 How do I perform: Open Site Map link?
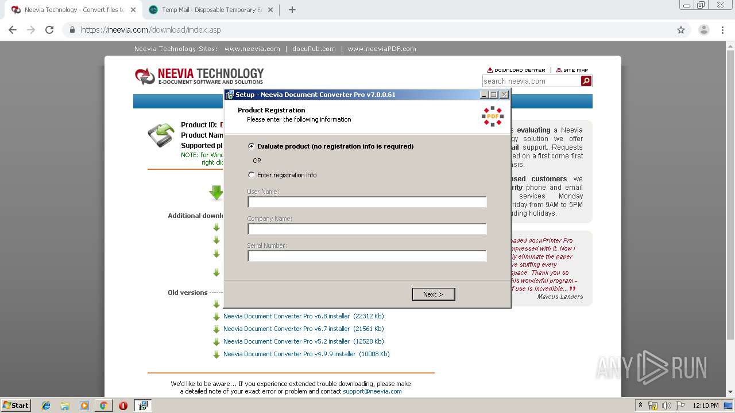coord(572,70)
